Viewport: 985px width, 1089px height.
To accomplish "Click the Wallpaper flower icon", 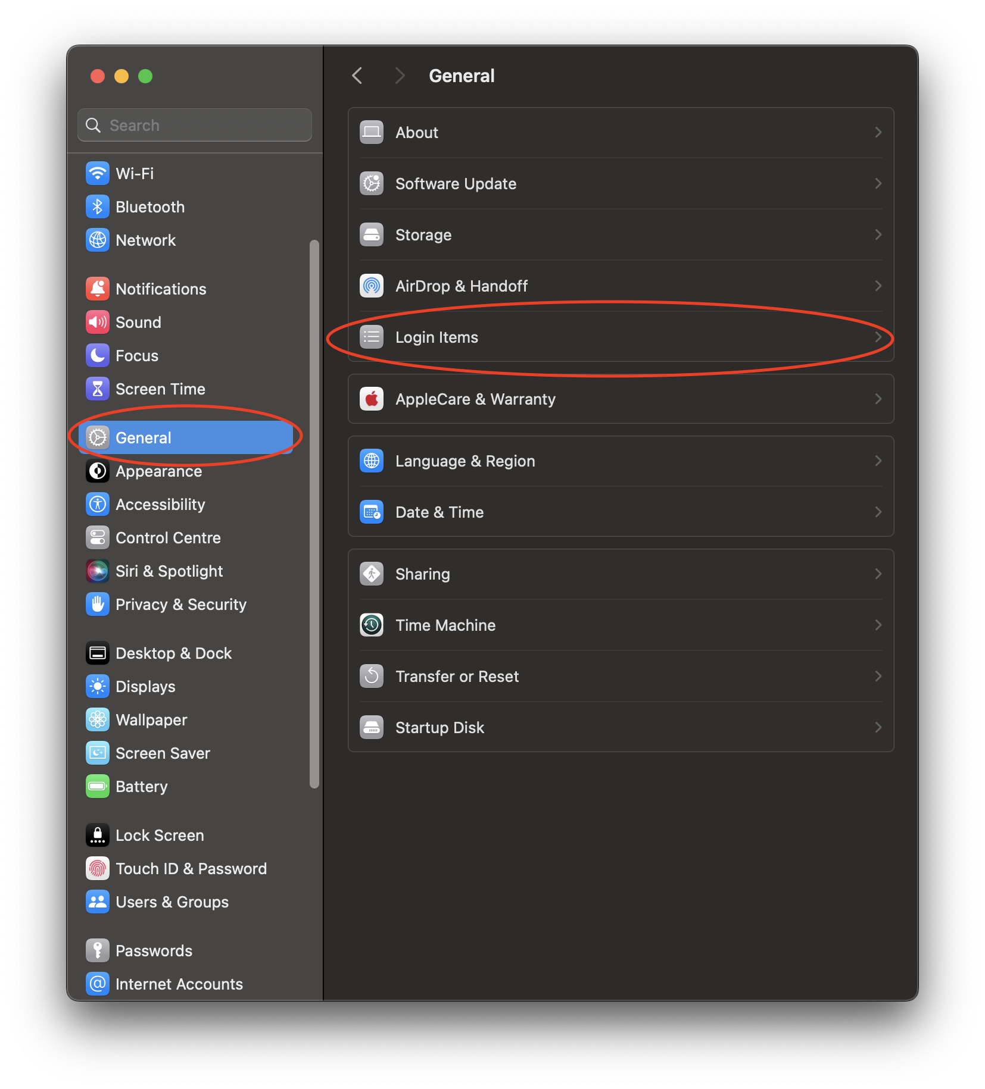I will (98, 719).
